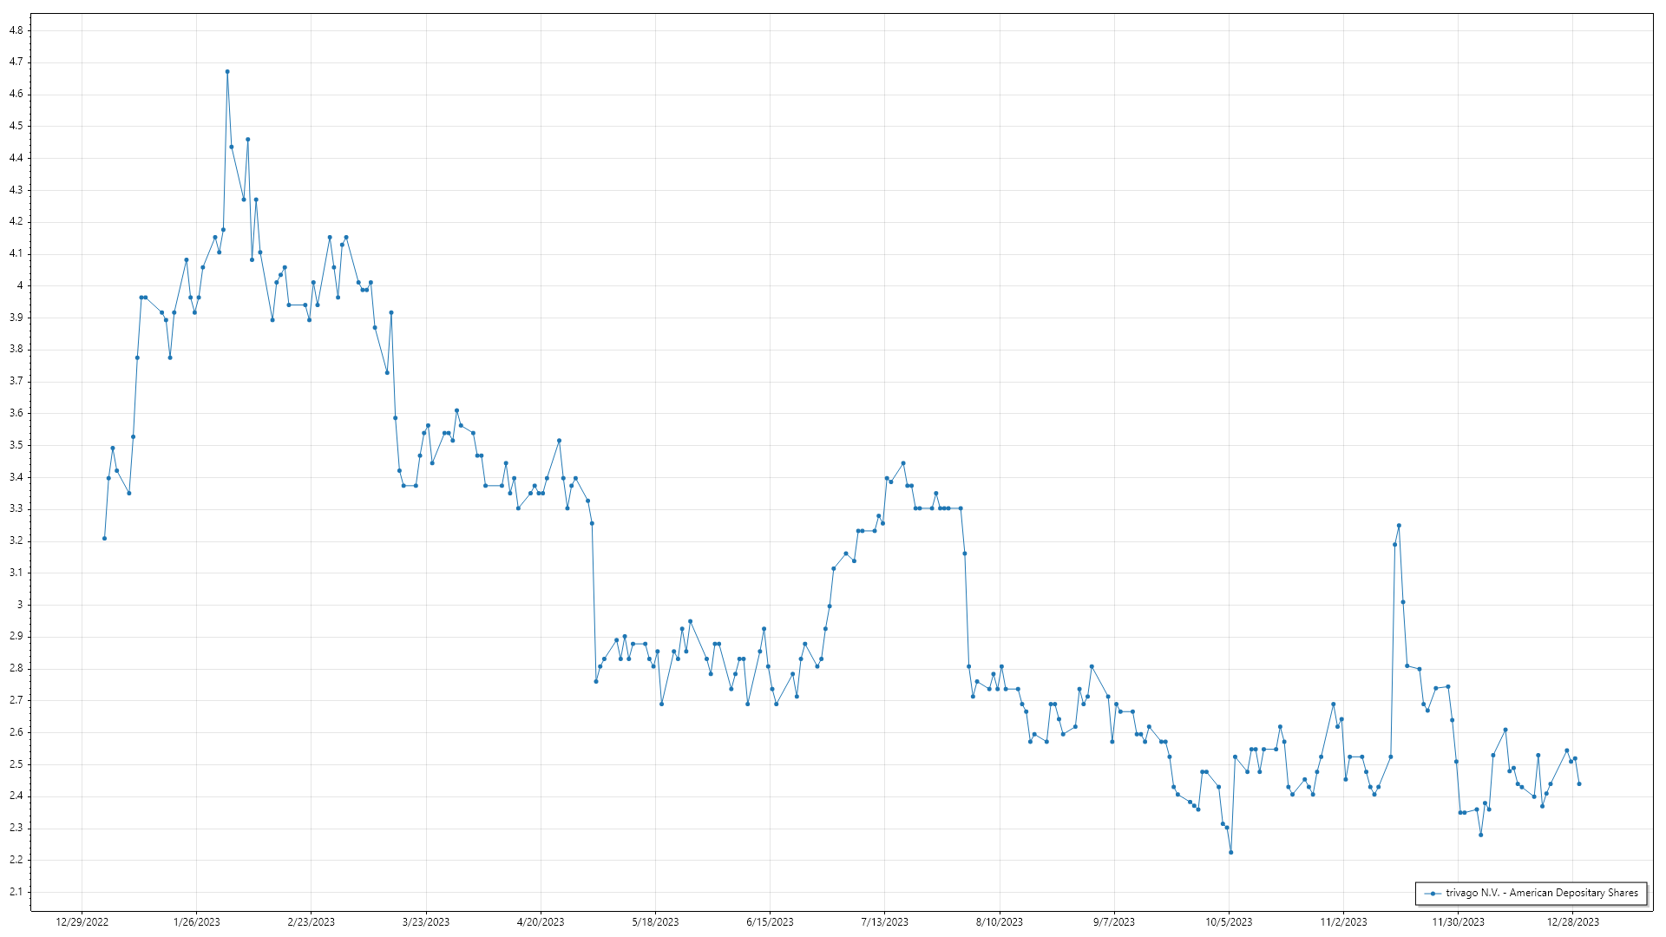Click the November spike peak near 3.25
Image resolution: width=1666 pixels, height=937 pixels.
[x=1399, y=525]
